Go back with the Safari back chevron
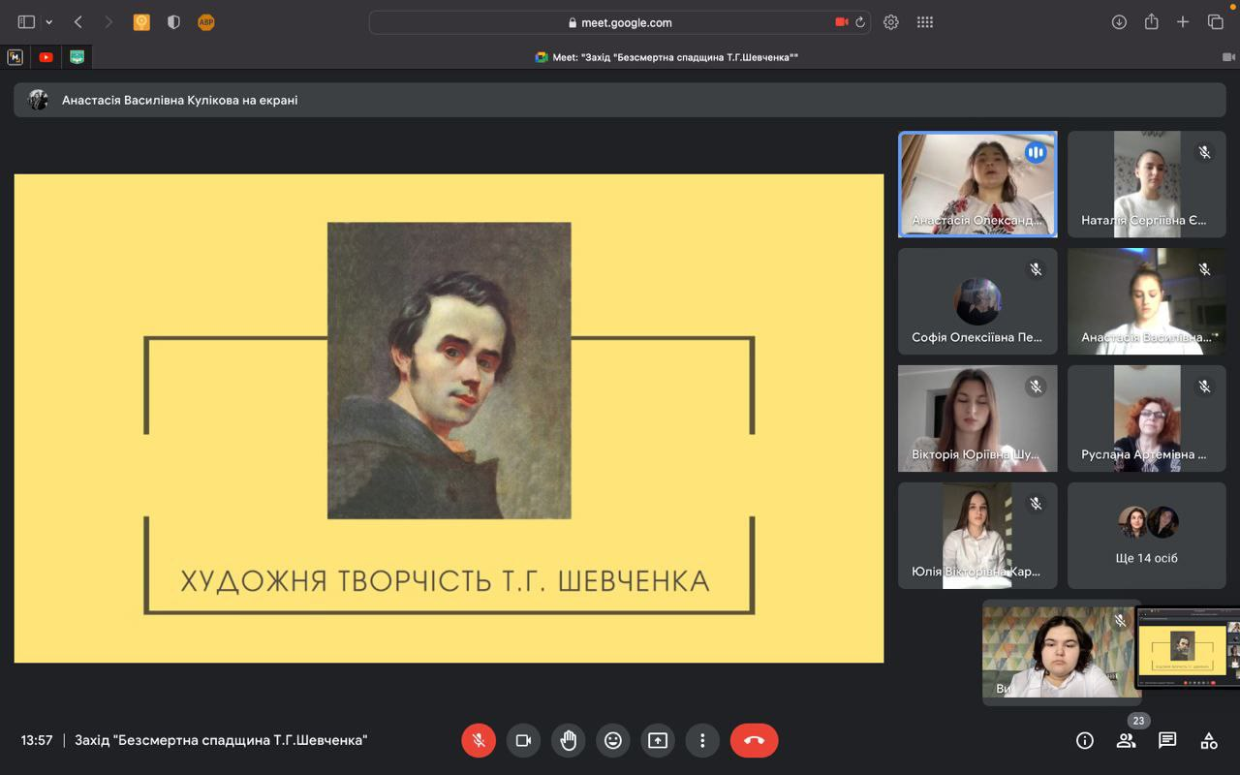The width and height of the screenshot is (1240, 775). coord(78,22)
